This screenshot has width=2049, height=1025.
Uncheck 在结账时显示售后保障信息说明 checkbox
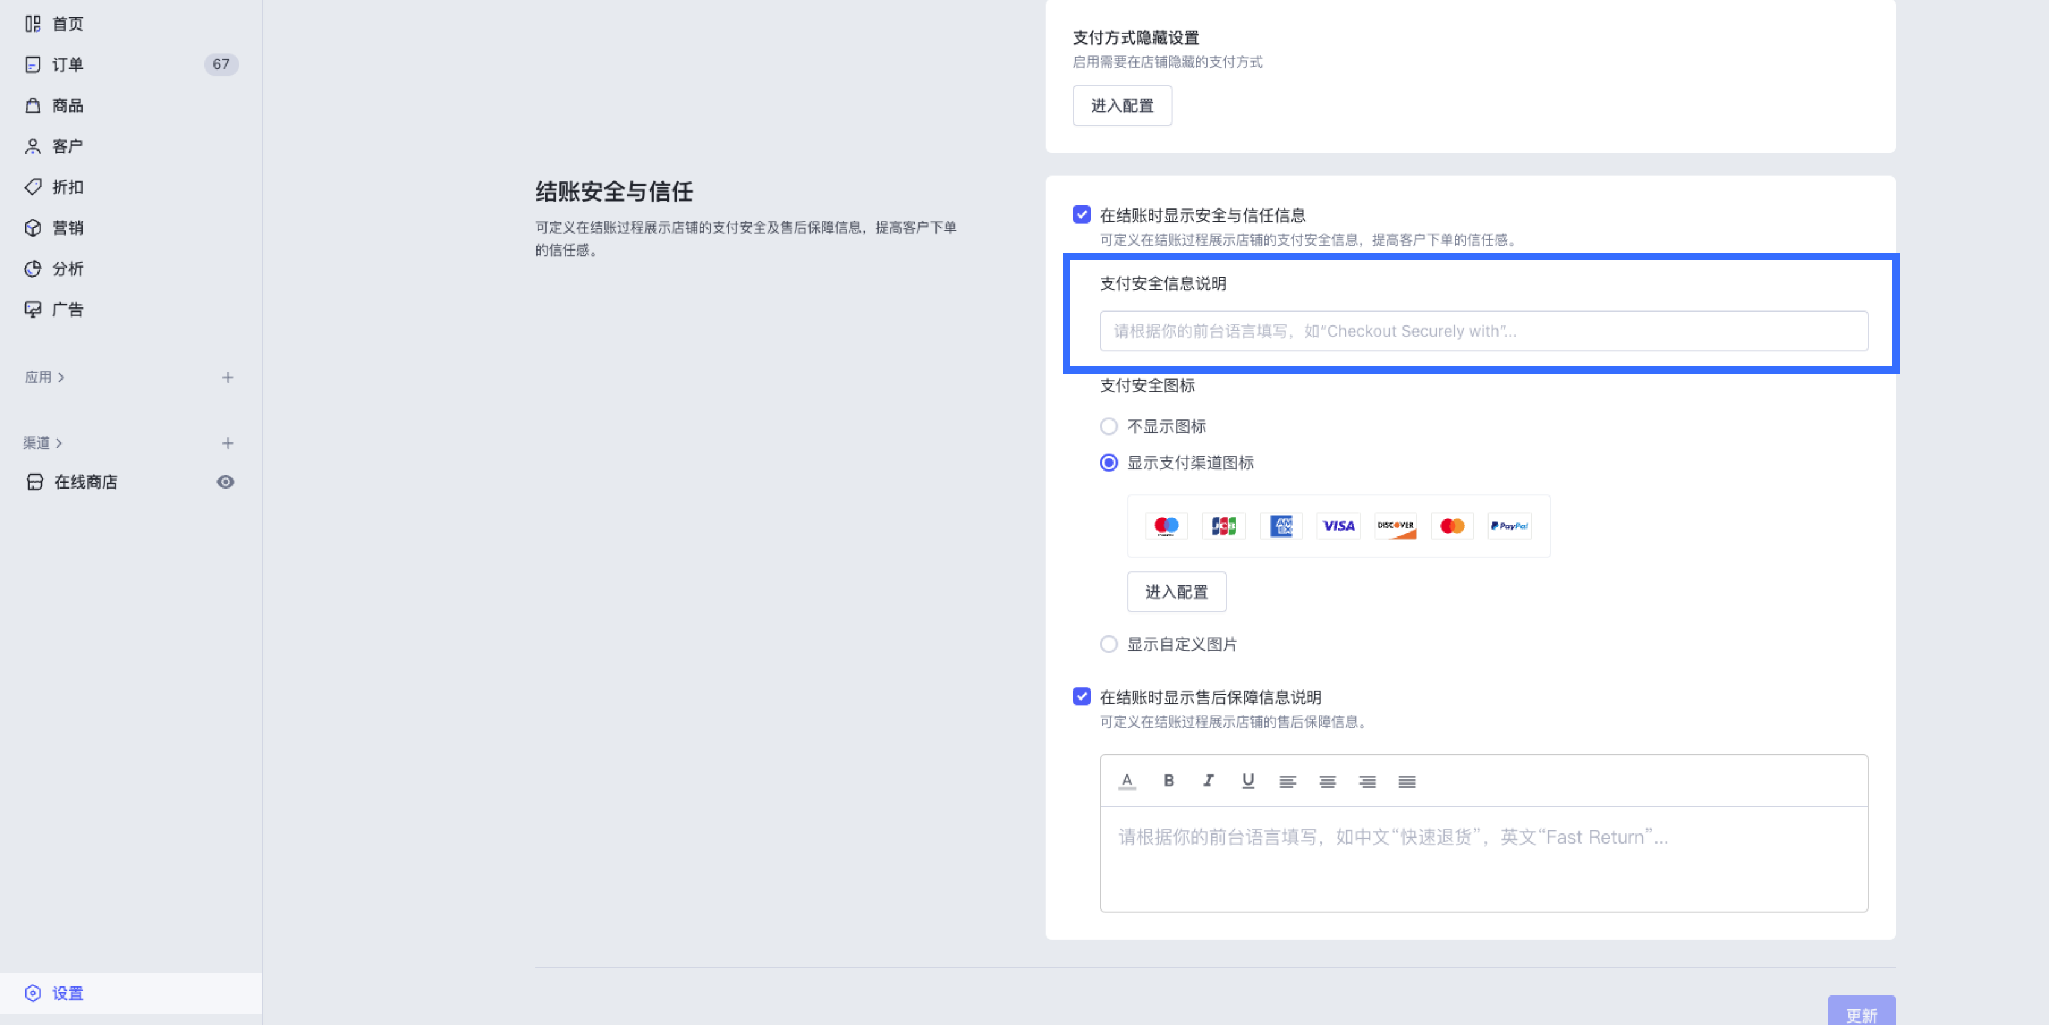coord(1081,697)
